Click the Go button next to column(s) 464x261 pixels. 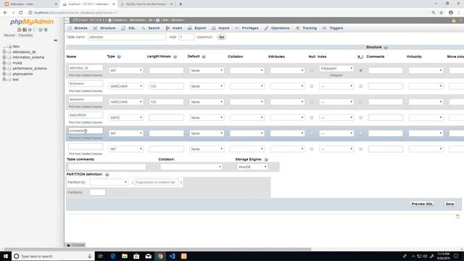[221, 37]
